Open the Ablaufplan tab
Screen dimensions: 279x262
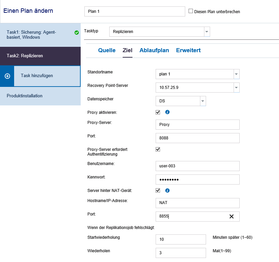(x=154, y=51)
